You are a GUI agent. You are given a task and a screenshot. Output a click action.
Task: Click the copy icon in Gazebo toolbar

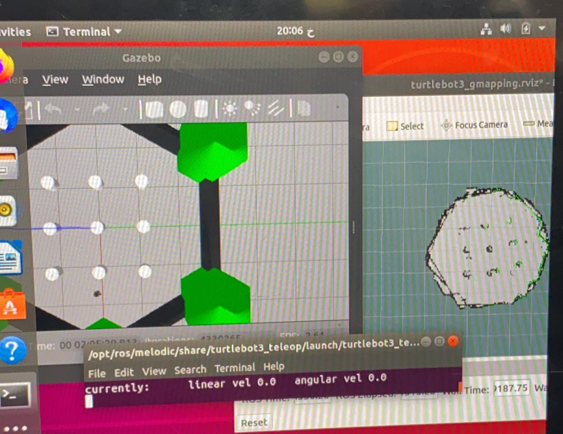(x=304, y=108)
